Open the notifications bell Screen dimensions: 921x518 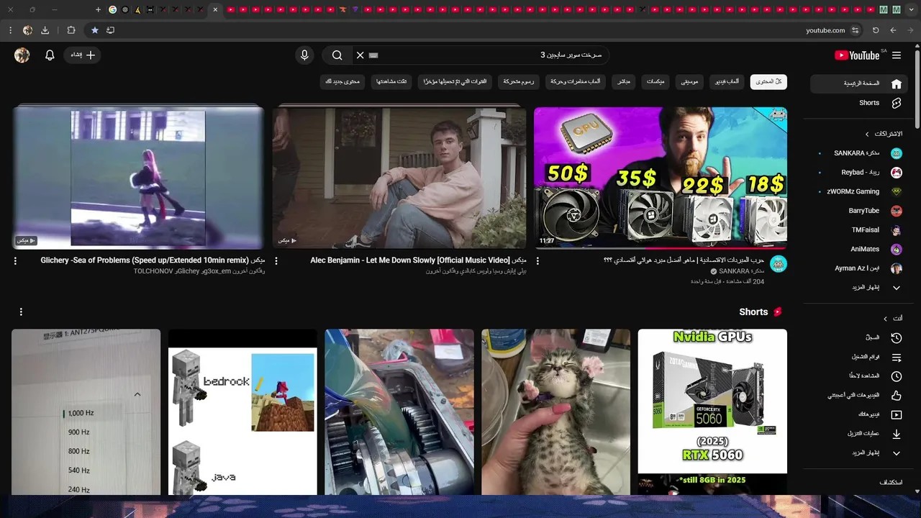tap(50, 55)
